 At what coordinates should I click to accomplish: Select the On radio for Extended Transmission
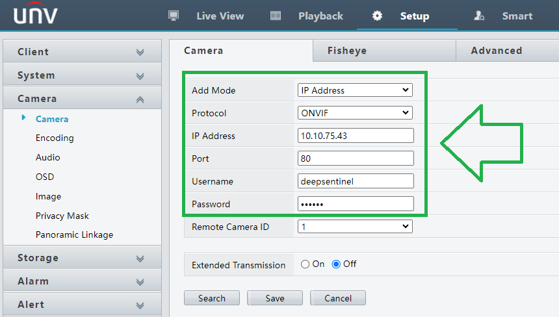tap(305, 264)
